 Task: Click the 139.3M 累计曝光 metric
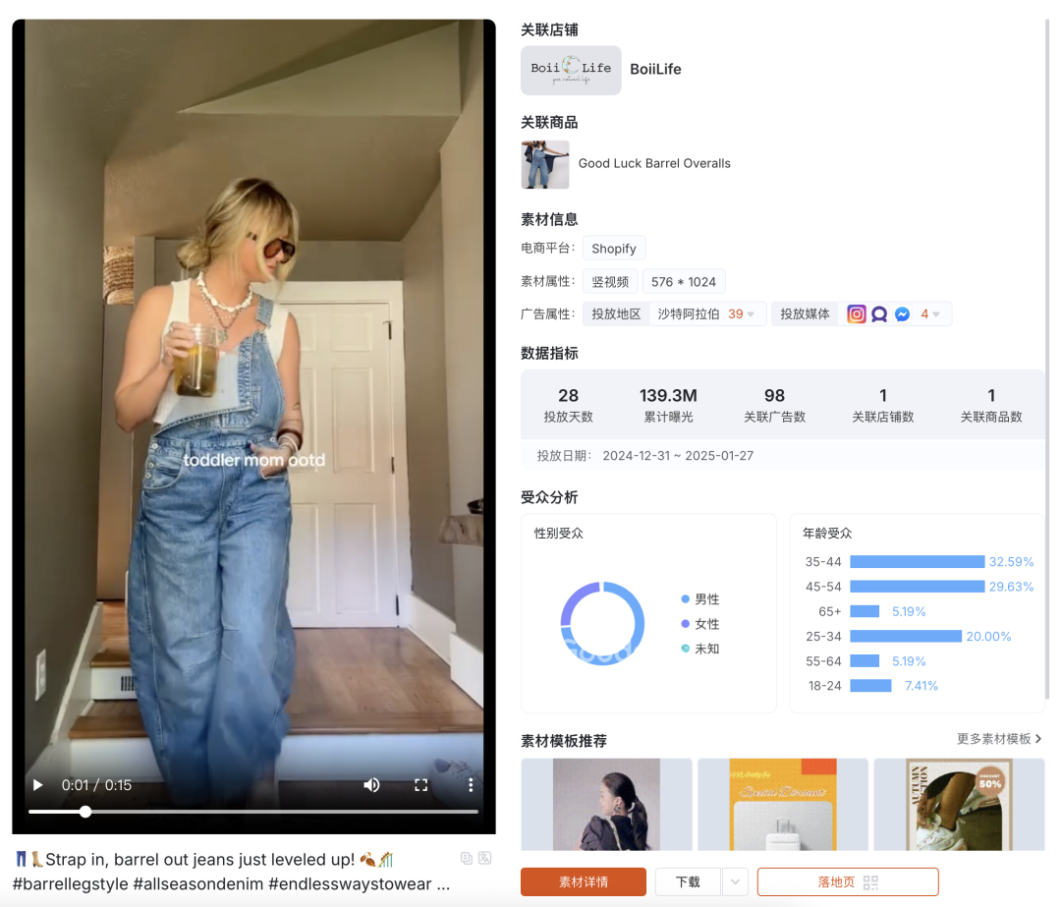tap(669, 405)
